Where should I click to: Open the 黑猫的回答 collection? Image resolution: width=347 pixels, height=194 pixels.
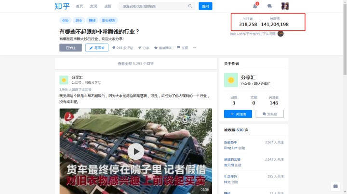[x=232, y=159]
